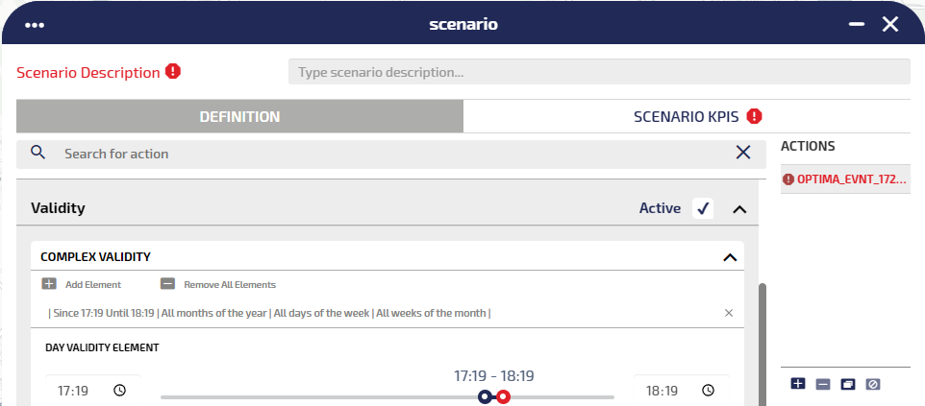Toggle the Validity Active checkbox
The height and width of the screenshot is (406, 925).
703,208
